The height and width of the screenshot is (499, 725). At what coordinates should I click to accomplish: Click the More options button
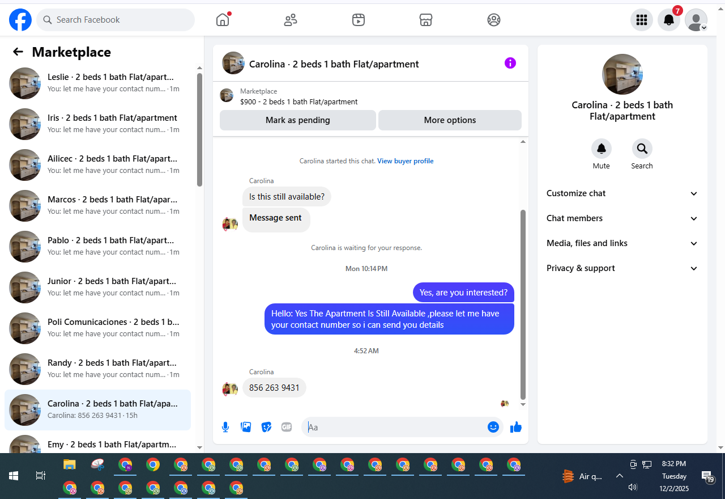click(450, 120)
